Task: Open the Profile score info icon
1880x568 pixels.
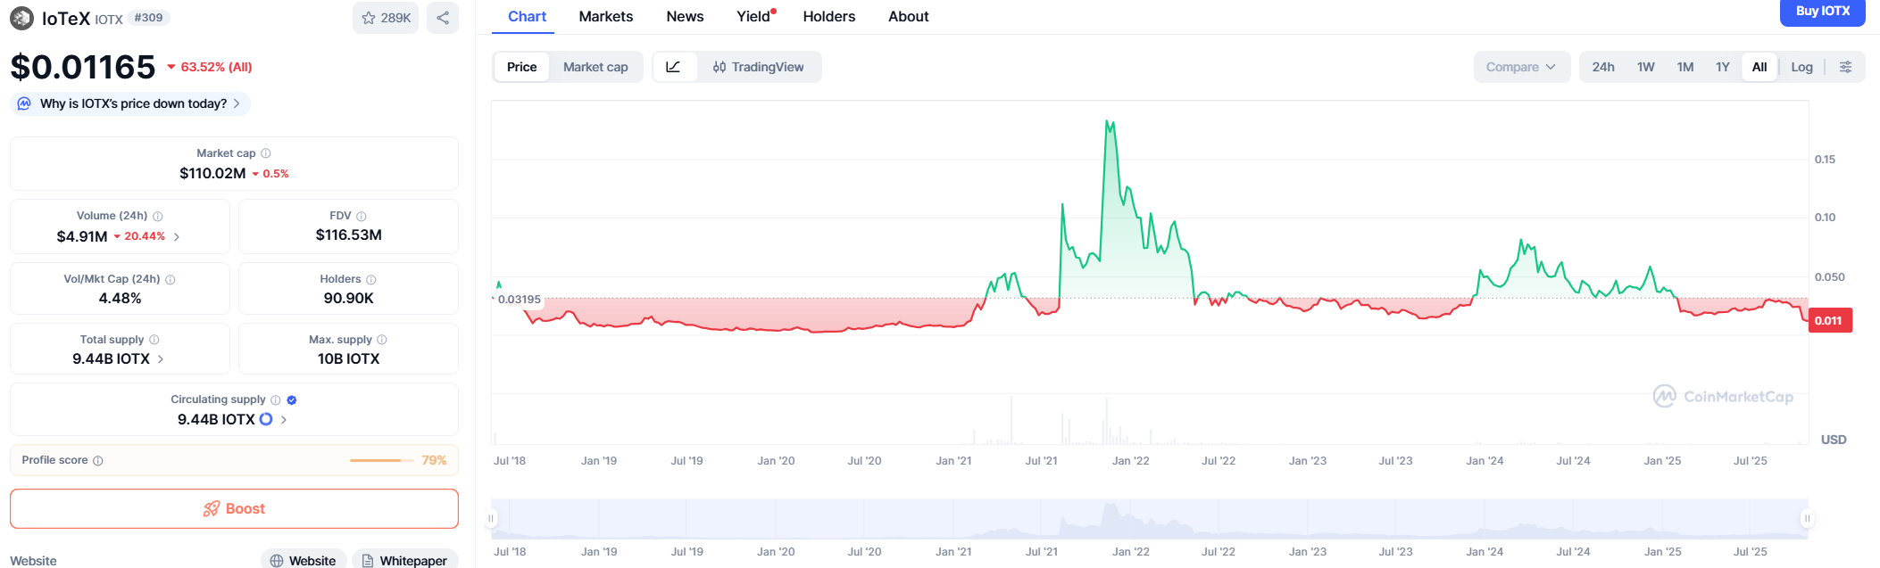Action: click(x=98, y=460)
